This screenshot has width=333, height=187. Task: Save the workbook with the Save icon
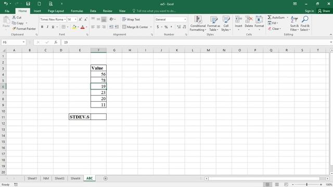pyautogui.click(x=28, y=4)
